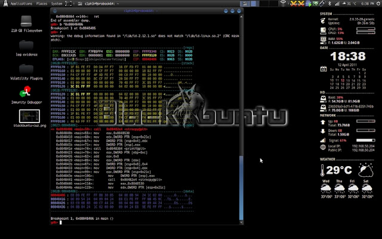Click the pen-shaped tray icon

(322, 4)
